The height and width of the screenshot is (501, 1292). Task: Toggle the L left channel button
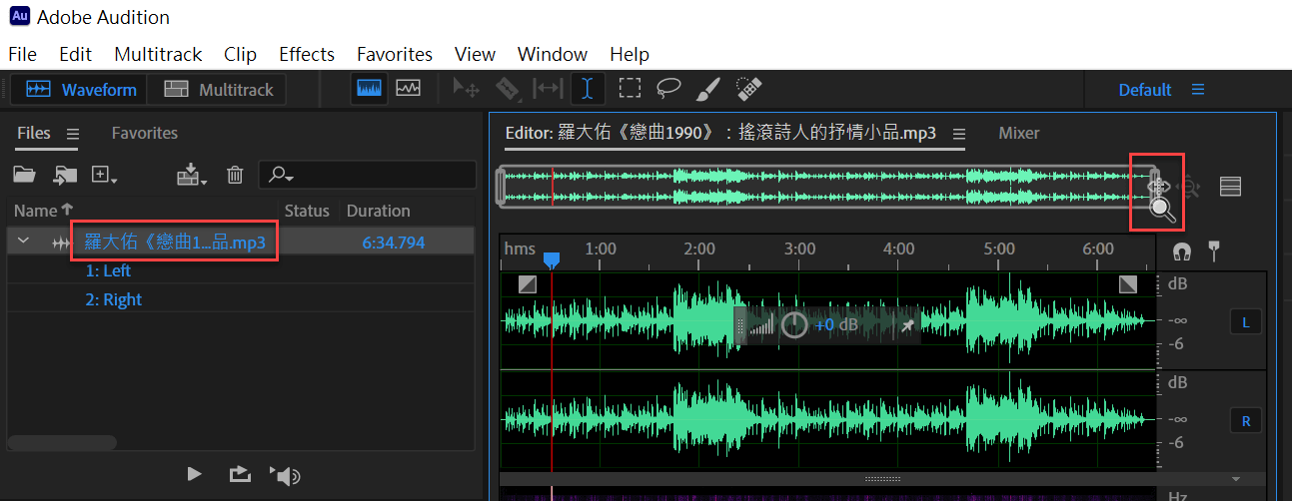pyautogui.click(x=1246, y=321)
